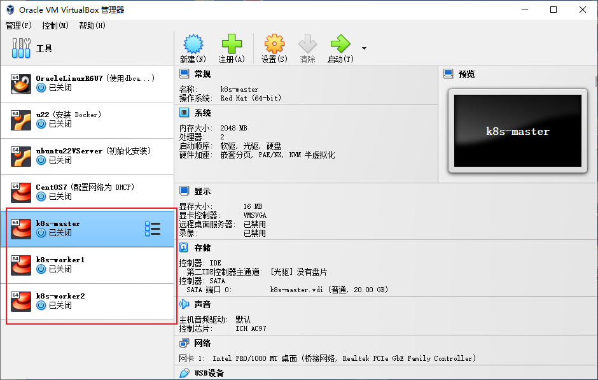Select the OracleLinuxR6U7 VM penguin icon
Screen dimensions: 598x380
(x=20, y=84)
